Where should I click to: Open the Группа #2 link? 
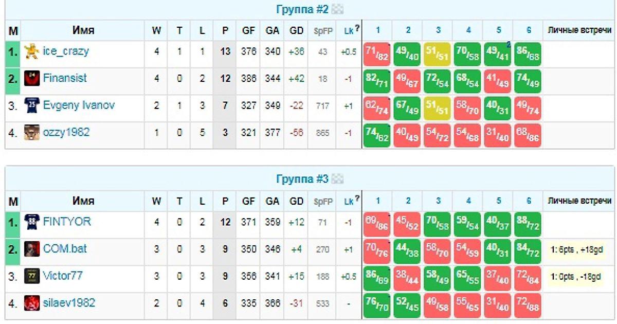302,9
